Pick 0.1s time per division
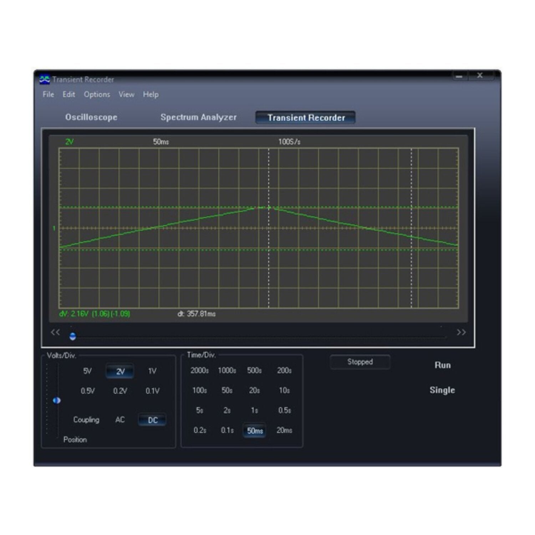Screen dimensions: 535x535 point(227,430)
